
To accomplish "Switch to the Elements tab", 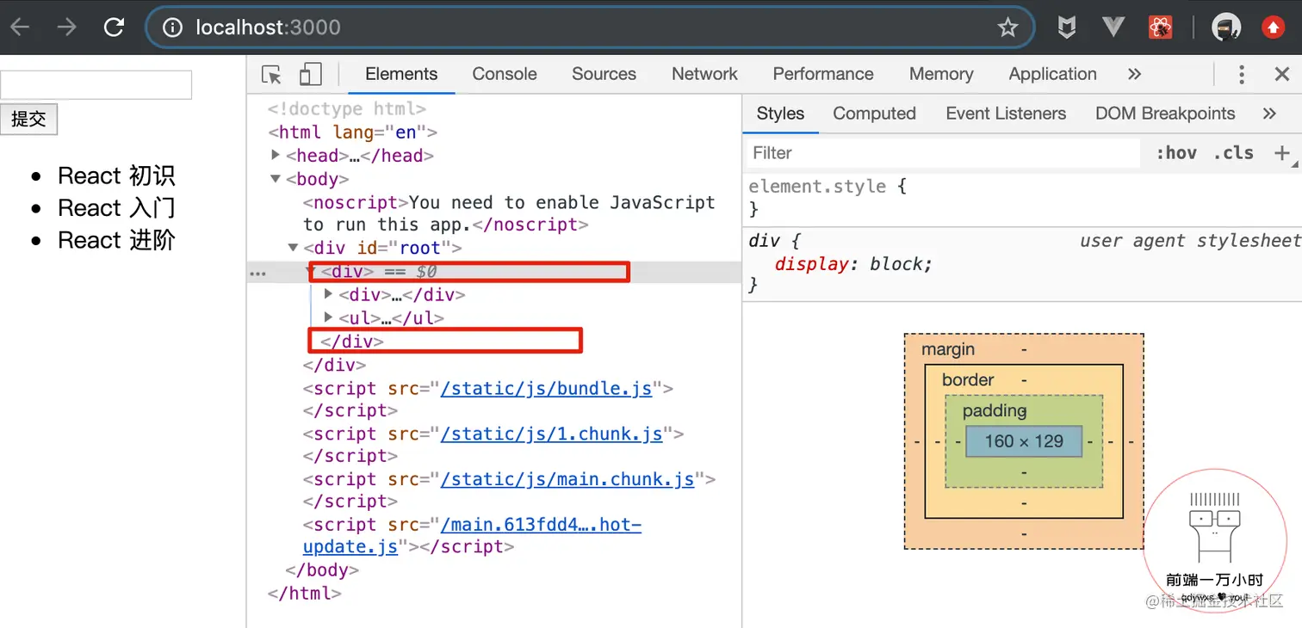I will [401, 75].
